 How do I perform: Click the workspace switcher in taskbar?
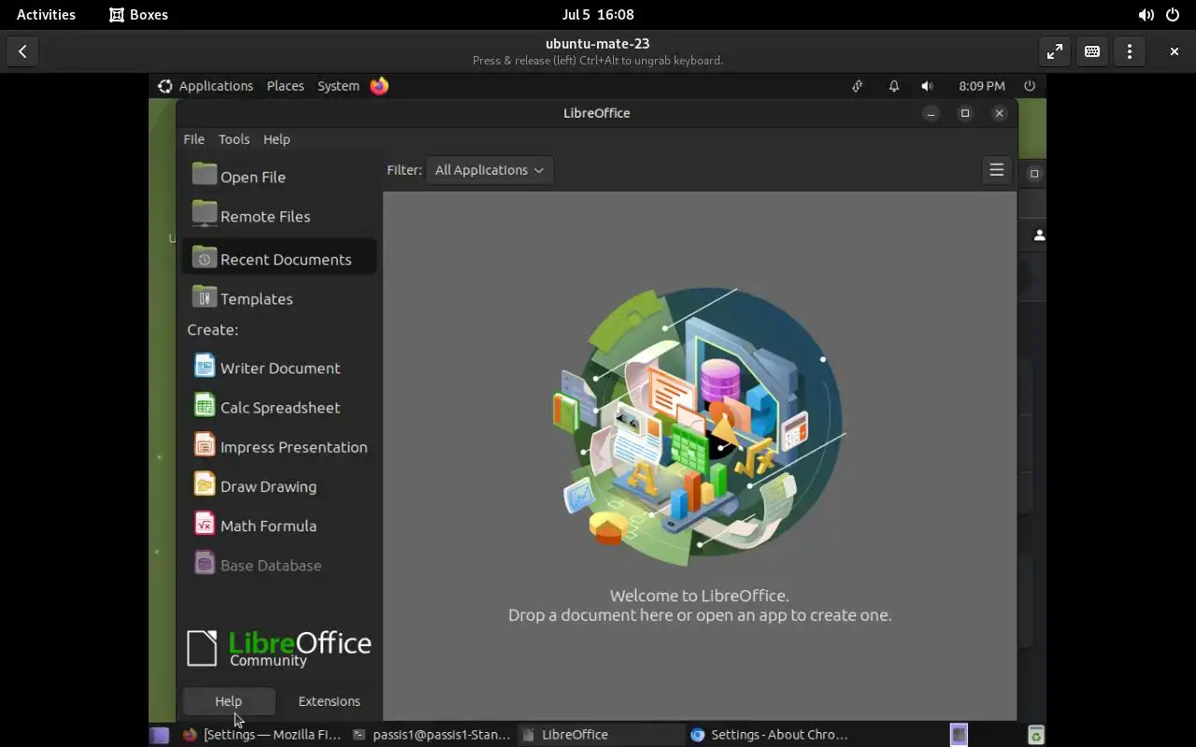pos(959,735)
